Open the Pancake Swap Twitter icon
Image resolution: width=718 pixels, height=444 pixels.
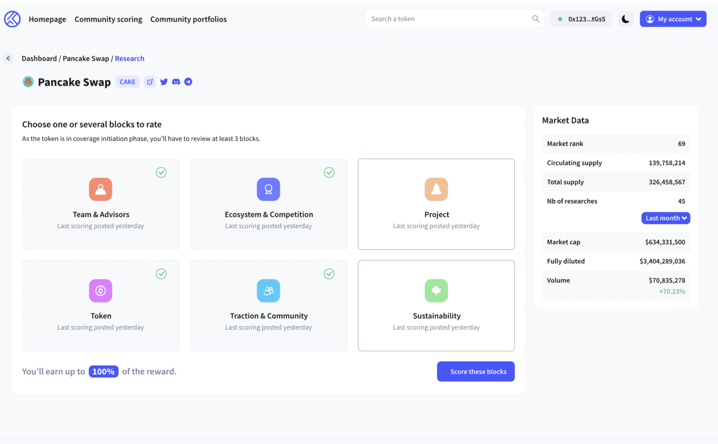click(164, 82)
